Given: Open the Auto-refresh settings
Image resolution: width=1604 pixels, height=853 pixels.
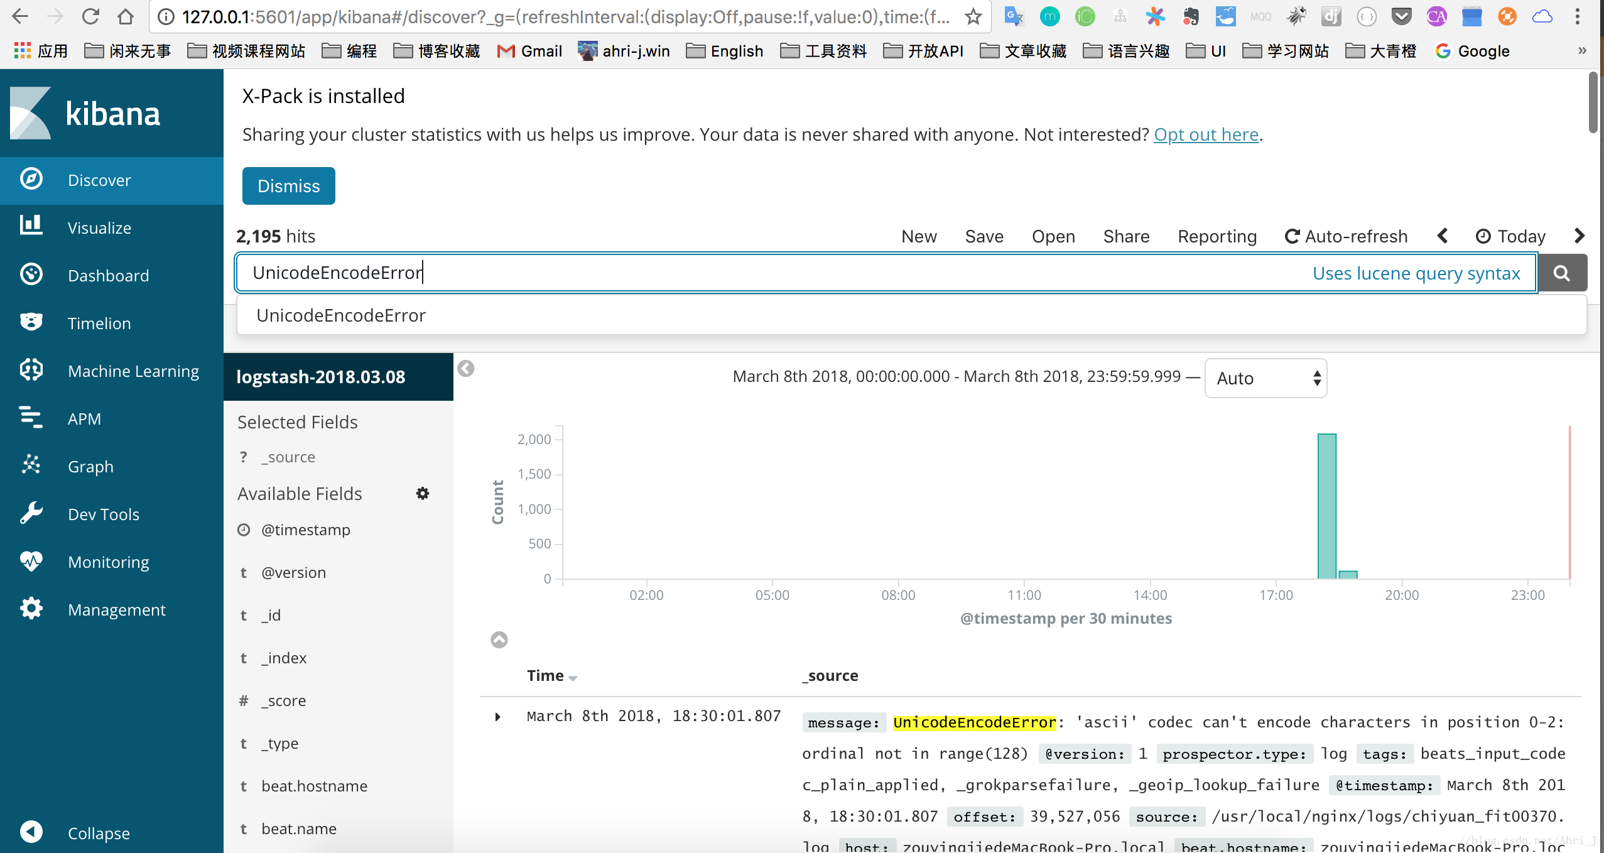Looking at the screenshot, I should click(x=1346, y=236).
